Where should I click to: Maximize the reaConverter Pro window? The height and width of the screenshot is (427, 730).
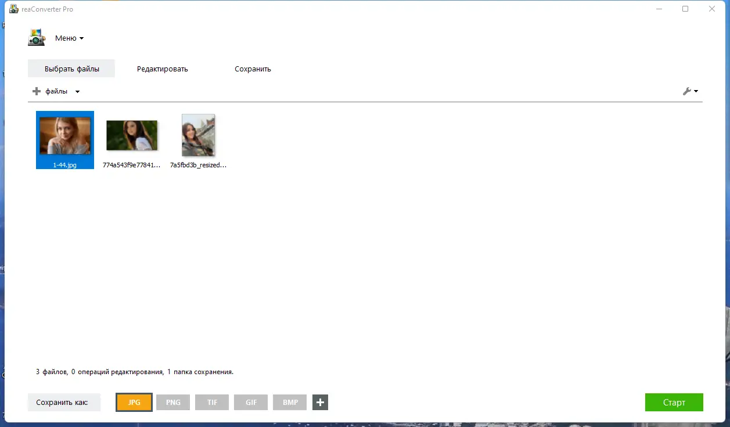[x=685, y=9]
